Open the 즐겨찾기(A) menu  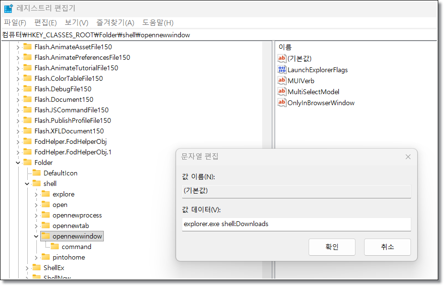click(x=115, y=22)
